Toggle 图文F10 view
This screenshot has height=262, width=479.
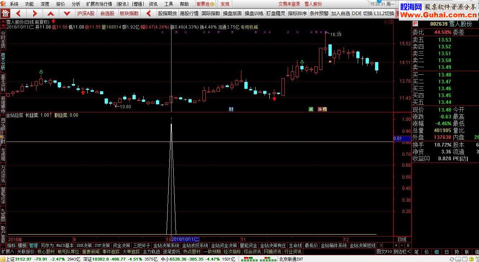coord(384,252)
